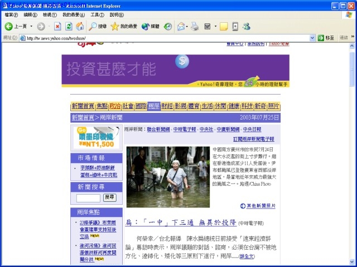Open the Forward button history dropdown arrow

click(49, 26)
